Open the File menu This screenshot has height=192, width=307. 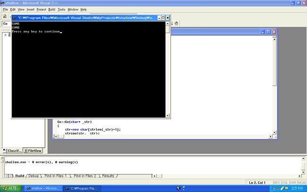[6, 9]
